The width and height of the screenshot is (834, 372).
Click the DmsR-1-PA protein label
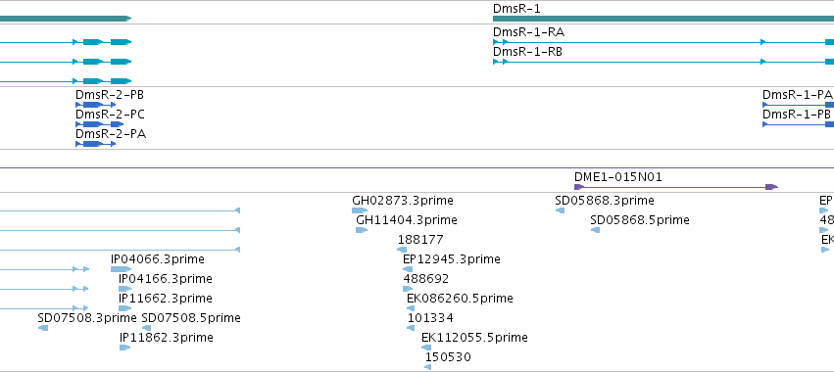tap(797, 95)
